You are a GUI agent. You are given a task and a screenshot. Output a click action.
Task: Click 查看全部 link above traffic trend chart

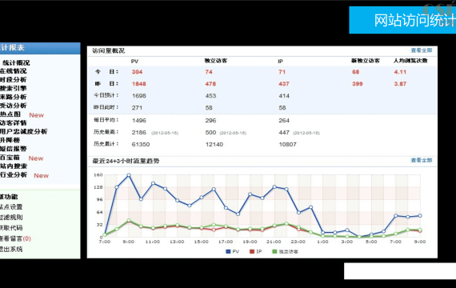click(x=421, y=160)
